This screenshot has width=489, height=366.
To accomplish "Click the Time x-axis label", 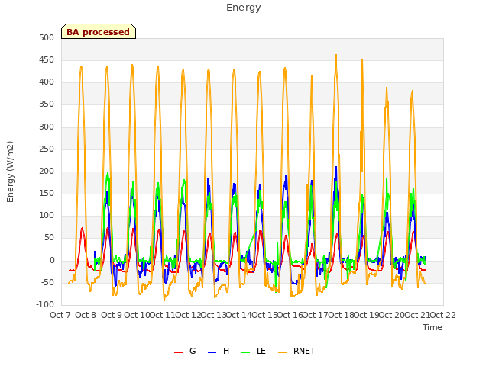I will 432,327.
